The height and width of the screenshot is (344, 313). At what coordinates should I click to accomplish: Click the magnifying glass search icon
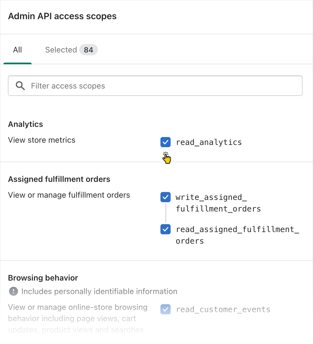[20, 86]
